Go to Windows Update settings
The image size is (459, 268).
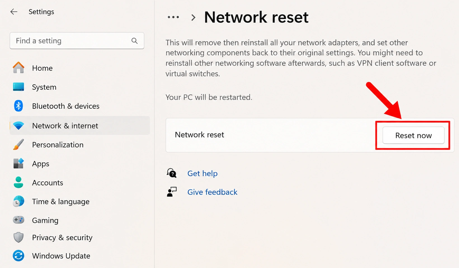click(80, 256)
